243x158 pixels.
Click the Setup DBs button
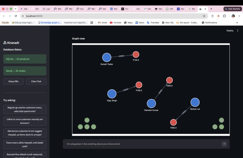coord(13,81)
